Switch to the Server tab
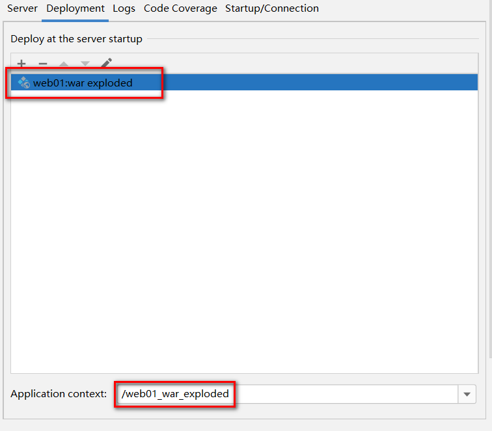492x431 pixels. (x=22, y=8)
